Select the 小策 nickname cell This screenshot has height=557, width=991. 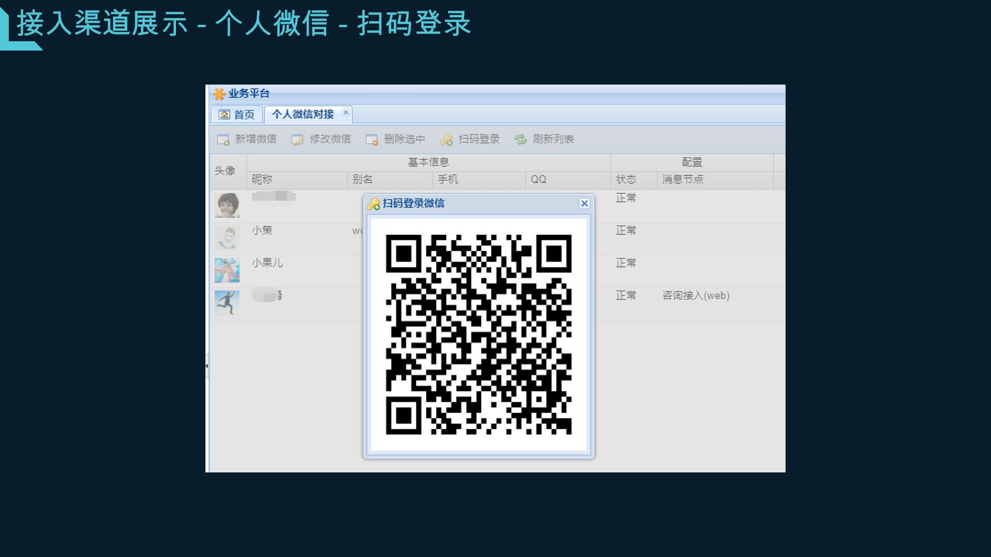pyautogui.click(x=262, y=231)
